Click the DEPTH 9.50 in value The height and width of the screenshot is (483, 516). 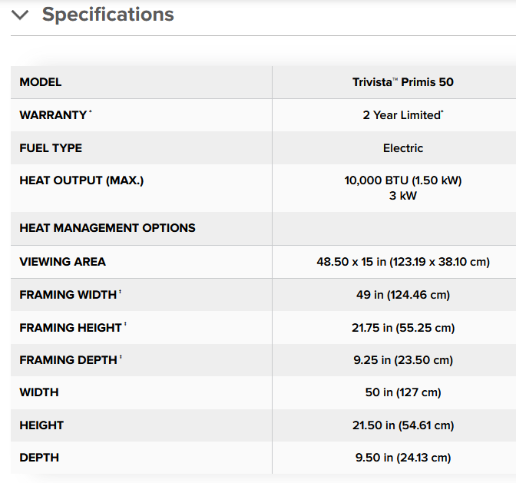click(403, 458)
